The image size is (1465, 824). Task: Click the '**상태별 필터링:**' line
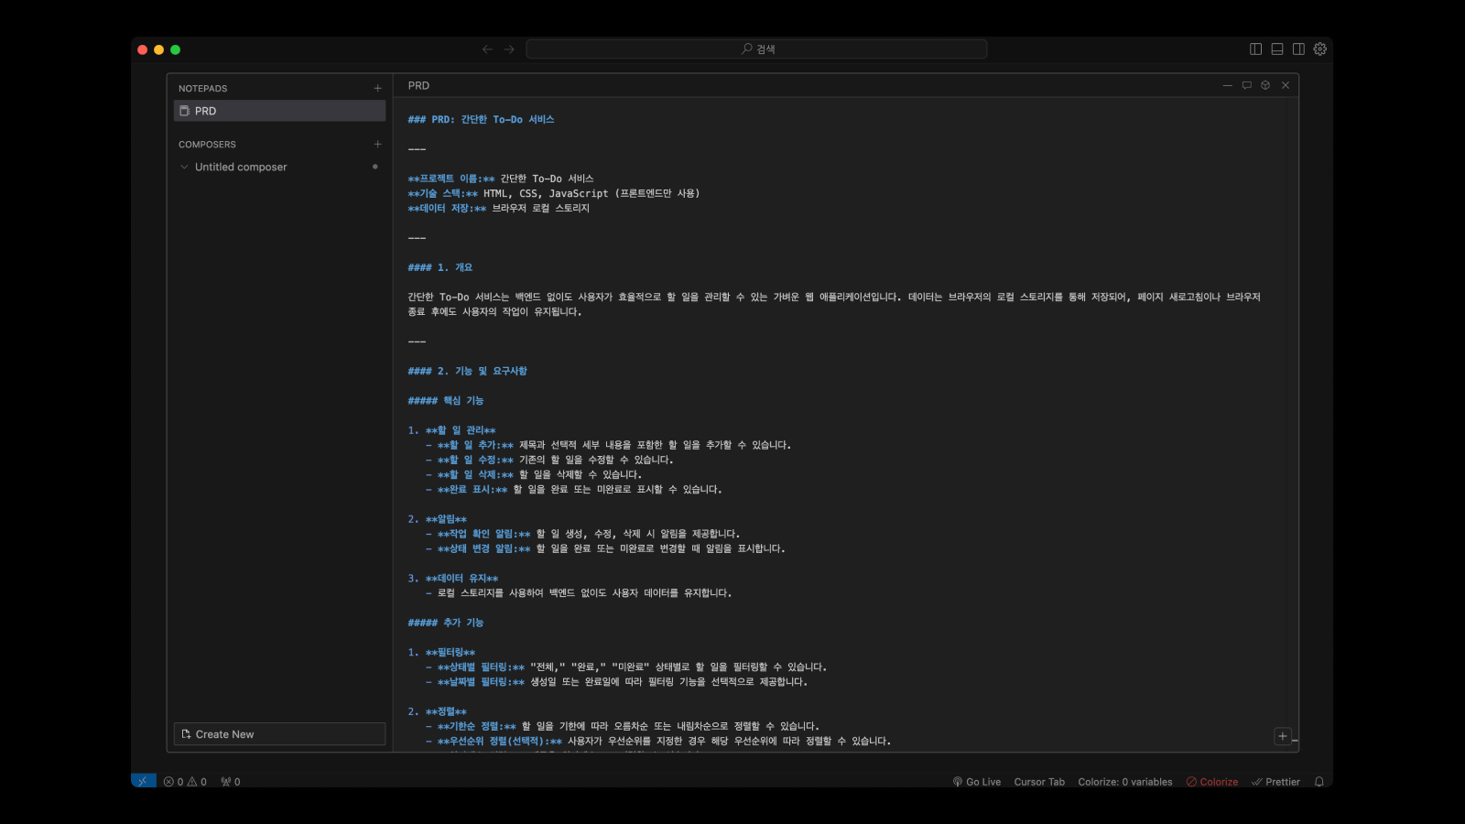[626, 667]
